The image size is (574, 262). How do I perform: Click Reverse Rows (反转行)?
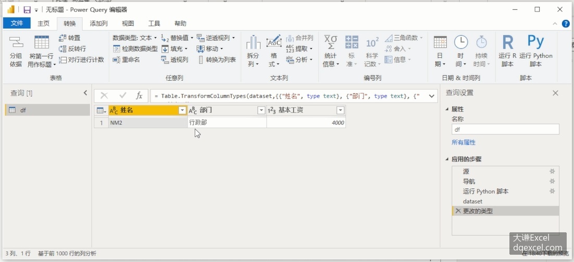[72, 48]
